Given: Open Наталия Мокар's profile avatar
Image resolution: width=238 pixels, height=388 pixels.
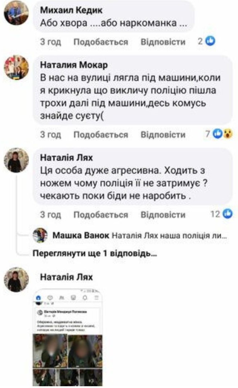Looking at the screenshot, I should [16, 67].
